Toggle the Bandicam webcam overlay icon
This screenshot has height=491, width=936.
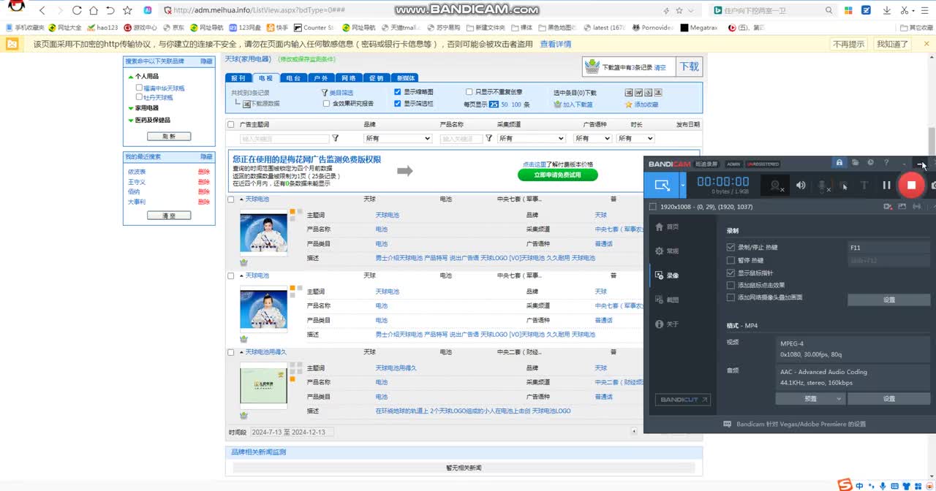click(x=777, y=186)
